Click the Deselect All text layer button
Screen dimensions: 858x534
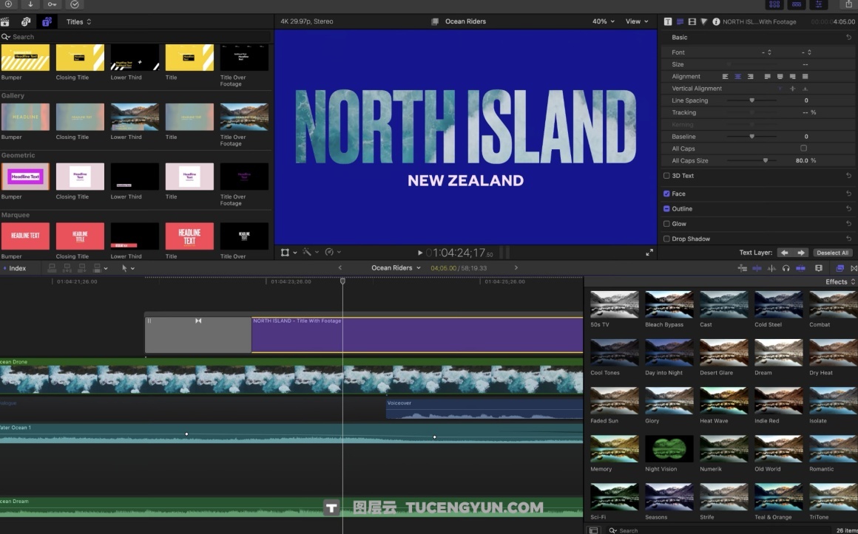tap(833, 253)
